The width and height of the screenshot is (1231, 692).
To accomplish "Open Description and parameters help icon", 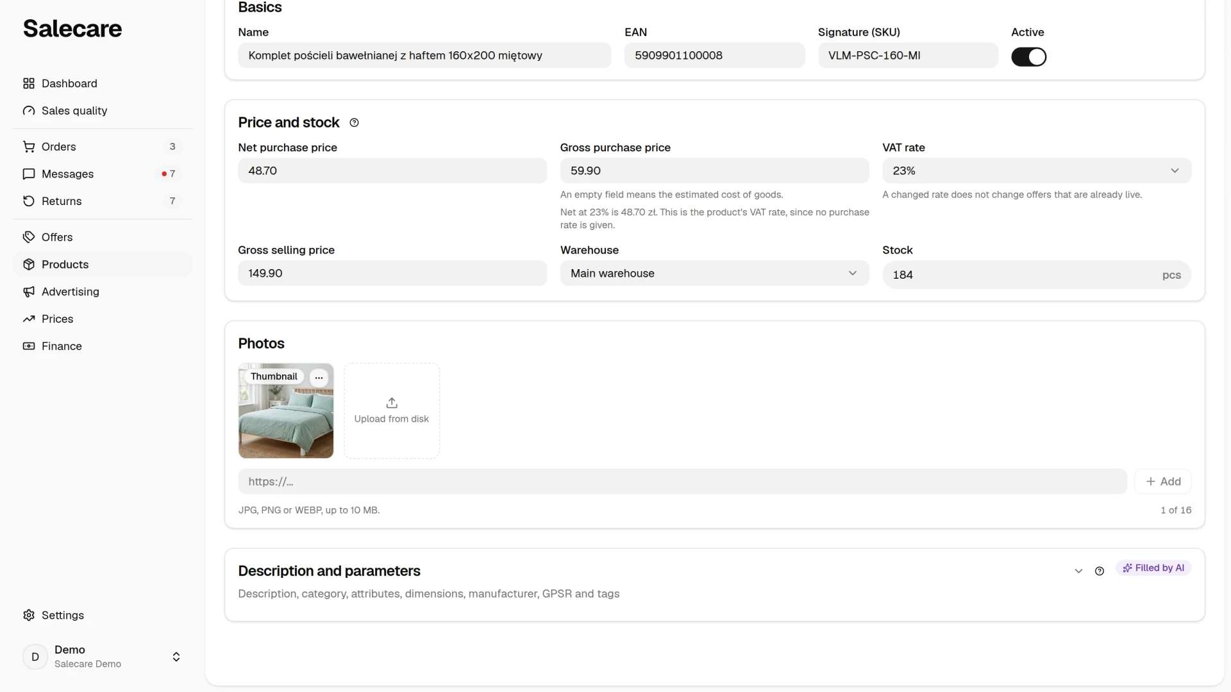I will pos(1100,571).
